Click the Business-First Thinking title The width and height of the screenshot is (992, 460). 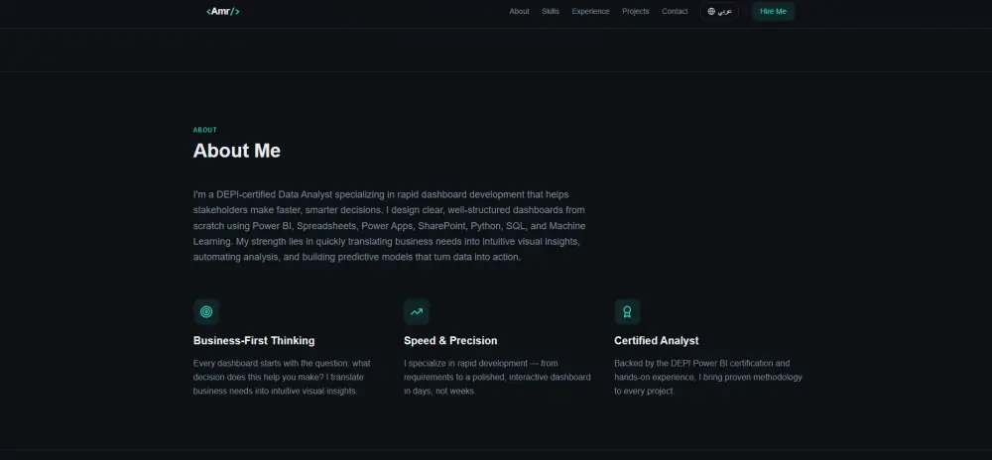pyautogui.click(x=254, y=341)
